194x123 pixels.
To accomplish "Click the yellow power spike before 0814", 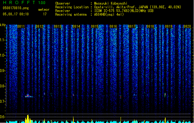I will click(73, 120).
